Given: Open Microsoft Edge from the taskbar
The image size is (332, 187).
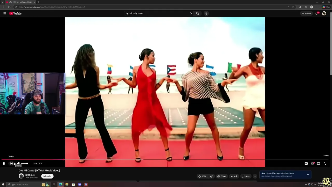Looking at the screenshot, I should coord(60,184).
